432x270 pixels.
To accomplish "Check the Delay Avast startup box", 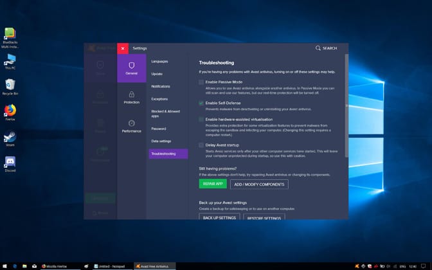I will 201,145.
